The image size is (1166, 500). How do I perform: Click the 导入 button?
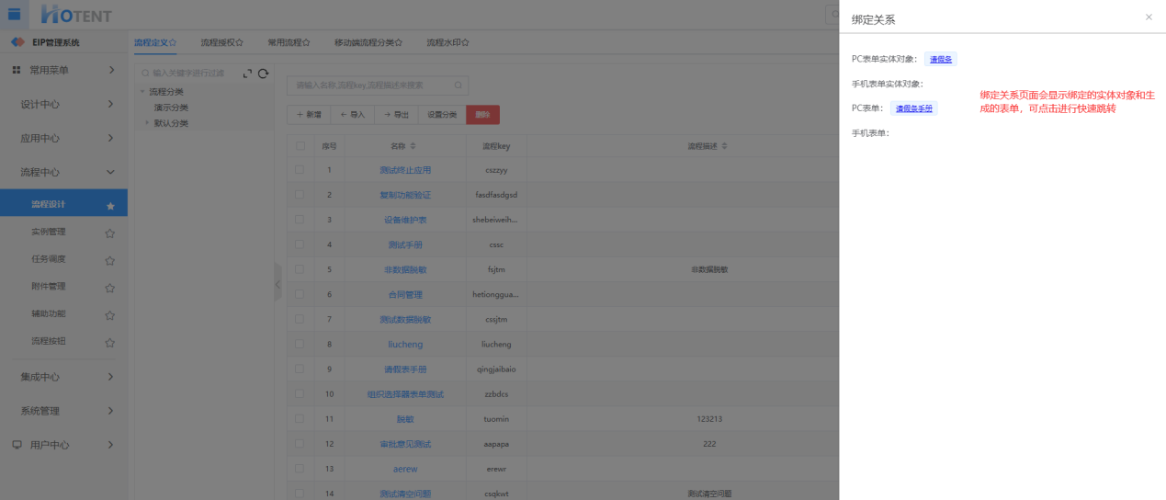pyautogui.click(x=352, y=115)
